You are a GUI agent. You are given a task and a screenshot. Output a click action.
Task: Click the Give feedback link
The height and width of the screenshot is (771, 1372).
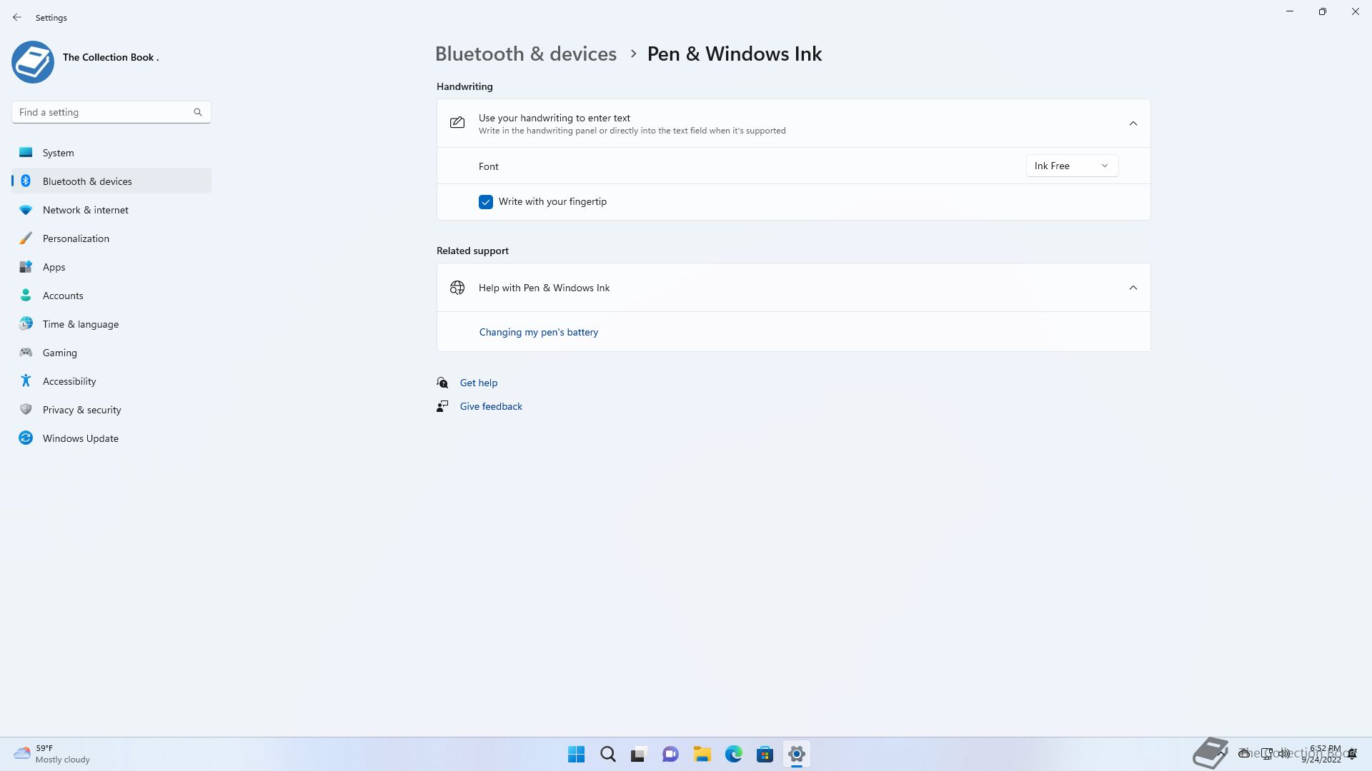coord(491,406)
